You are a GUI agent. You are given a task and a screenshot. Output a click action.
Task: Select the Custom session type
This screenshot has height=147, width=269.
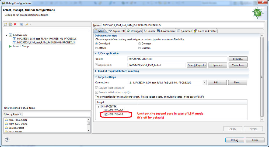[139, 48]
